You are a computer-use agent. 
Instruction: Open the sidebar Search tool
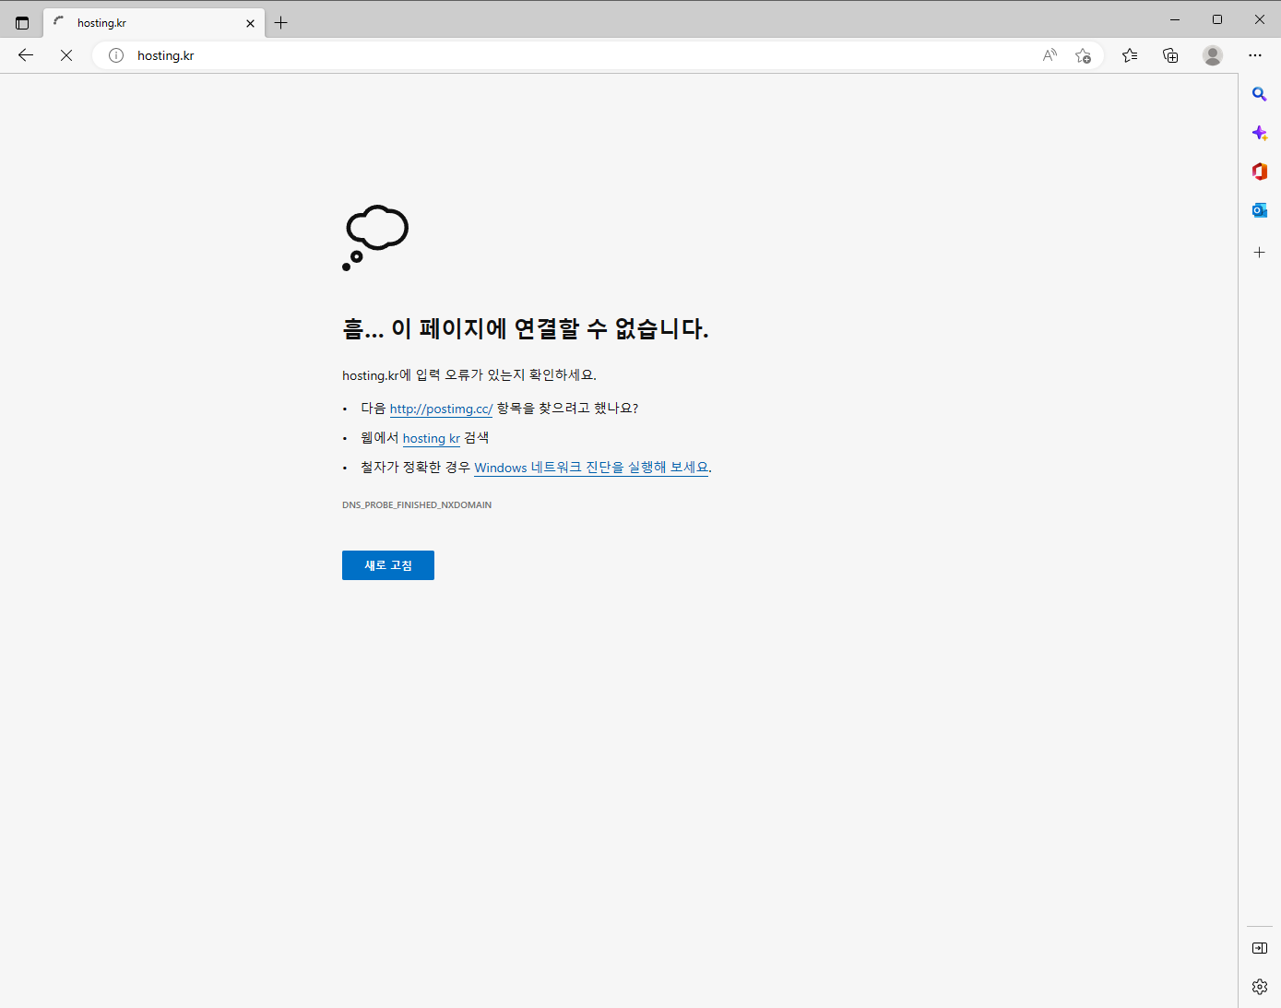coord(1259,94)
